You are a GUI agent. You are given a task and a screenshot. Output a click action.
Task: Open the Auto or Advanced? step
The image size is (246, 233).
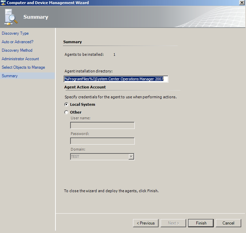17,42
